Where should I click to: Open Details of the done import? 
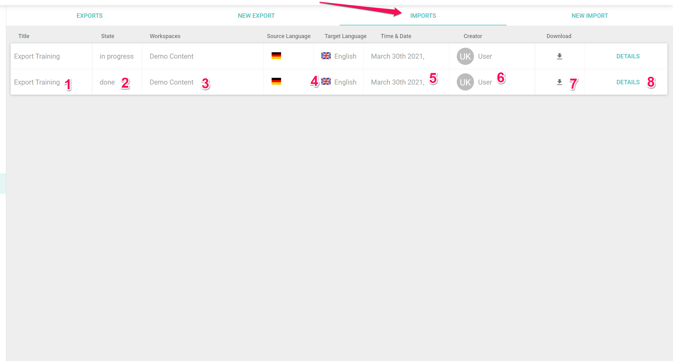point(628,82)
